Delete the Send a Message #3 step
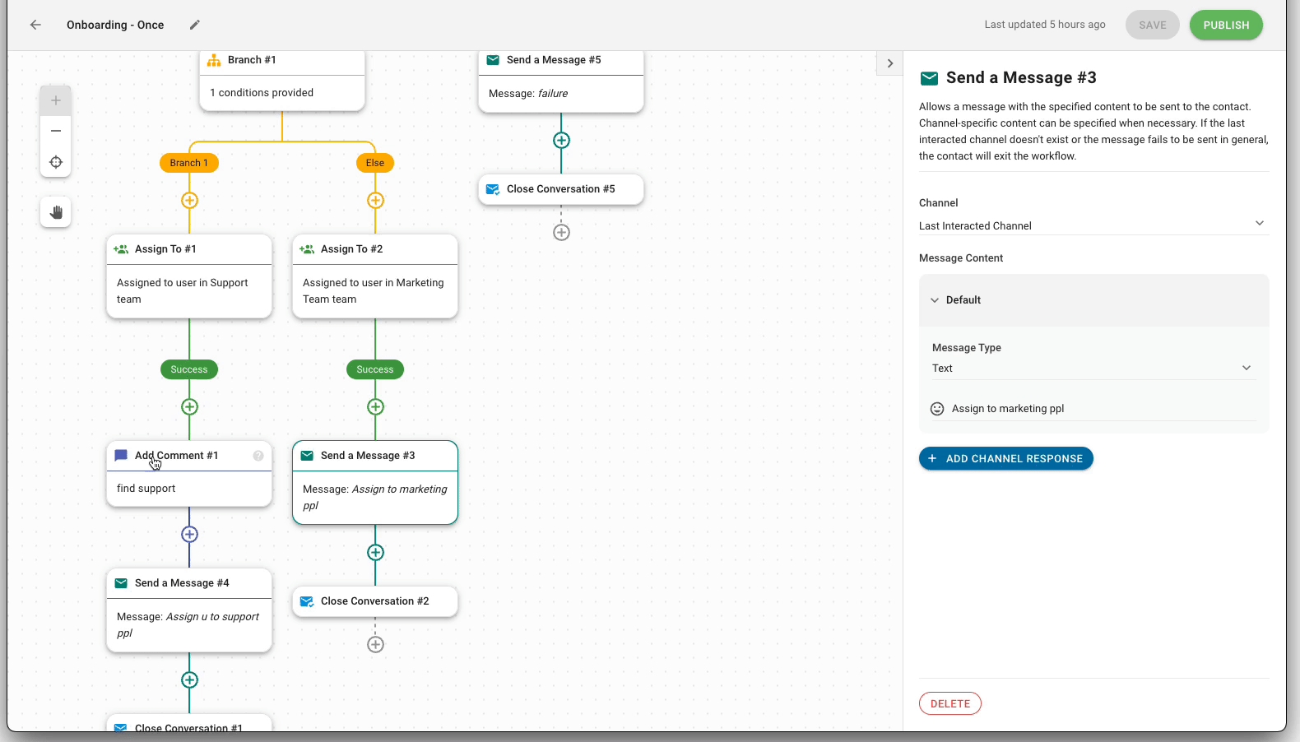The image size is (1300, 742). pyautogui.click(x=949, y=704)
